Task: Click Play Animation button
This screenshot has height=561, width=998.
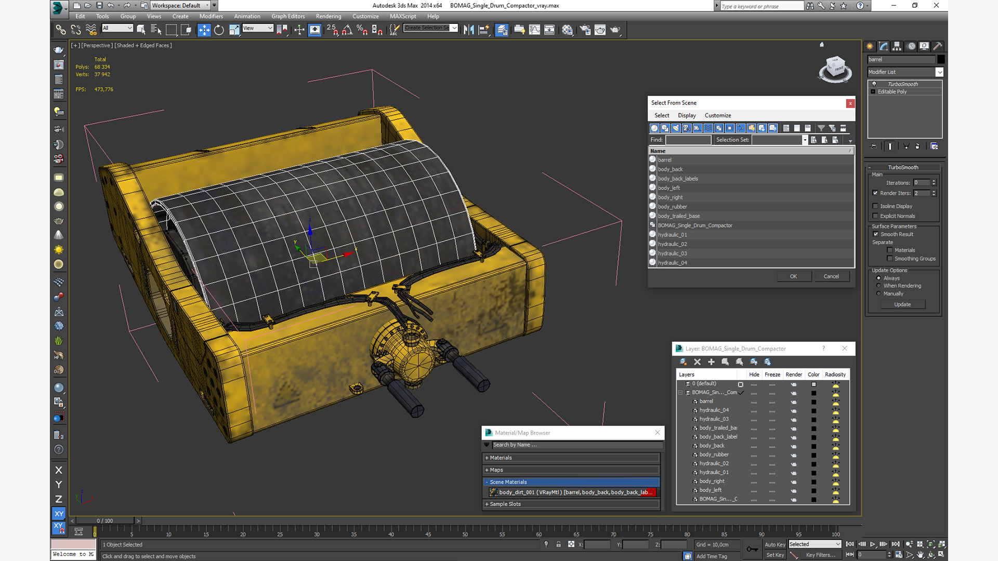Action: pos(872,544)
